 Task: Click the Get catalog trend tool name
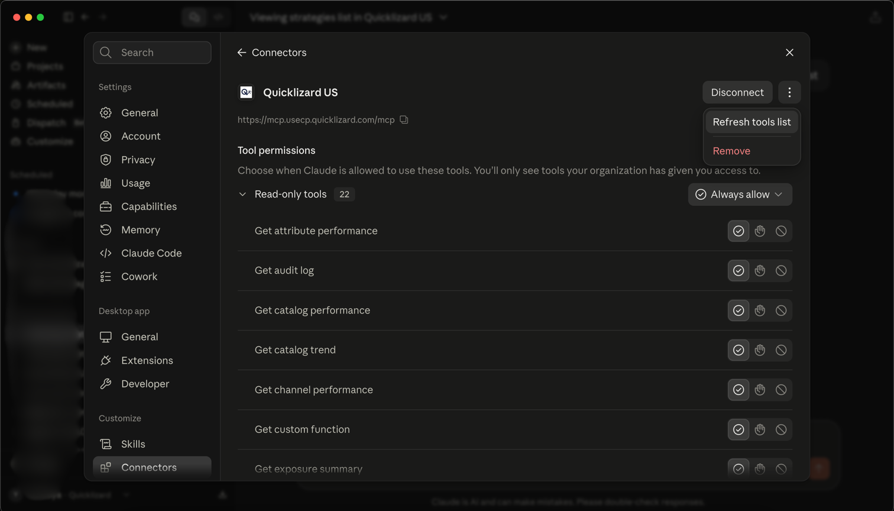(x=295, y=350)
